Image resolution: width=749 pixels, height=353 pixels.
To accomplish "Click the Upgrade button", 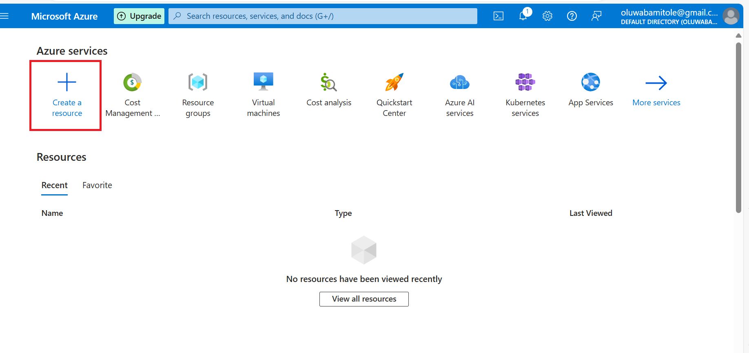I will [139, 16].
